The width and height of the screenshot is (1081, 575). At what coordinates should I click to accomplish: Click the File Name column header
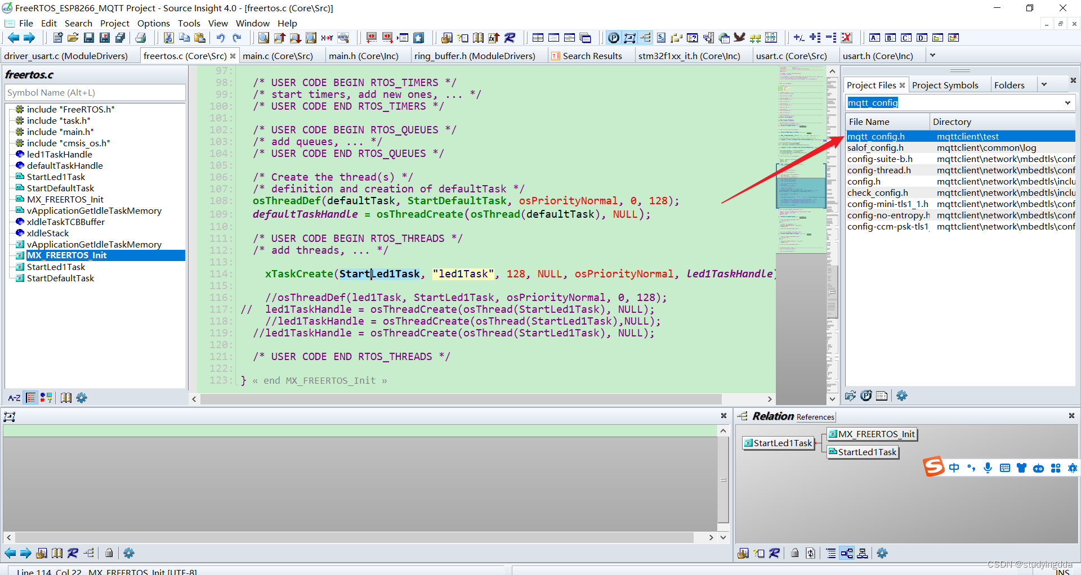[887, 122]
